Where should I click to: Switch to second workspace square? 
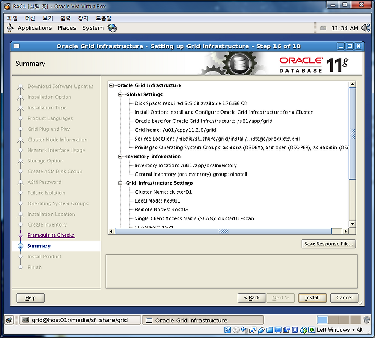pyautogui.click(x=333, y=320)
